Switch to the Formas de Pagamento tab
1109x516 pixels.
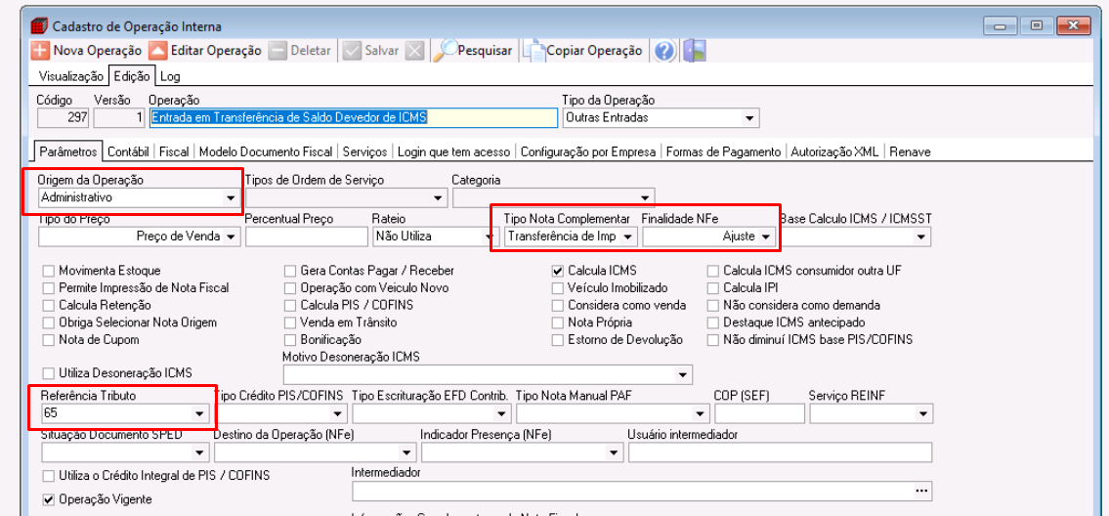[724, 151]
